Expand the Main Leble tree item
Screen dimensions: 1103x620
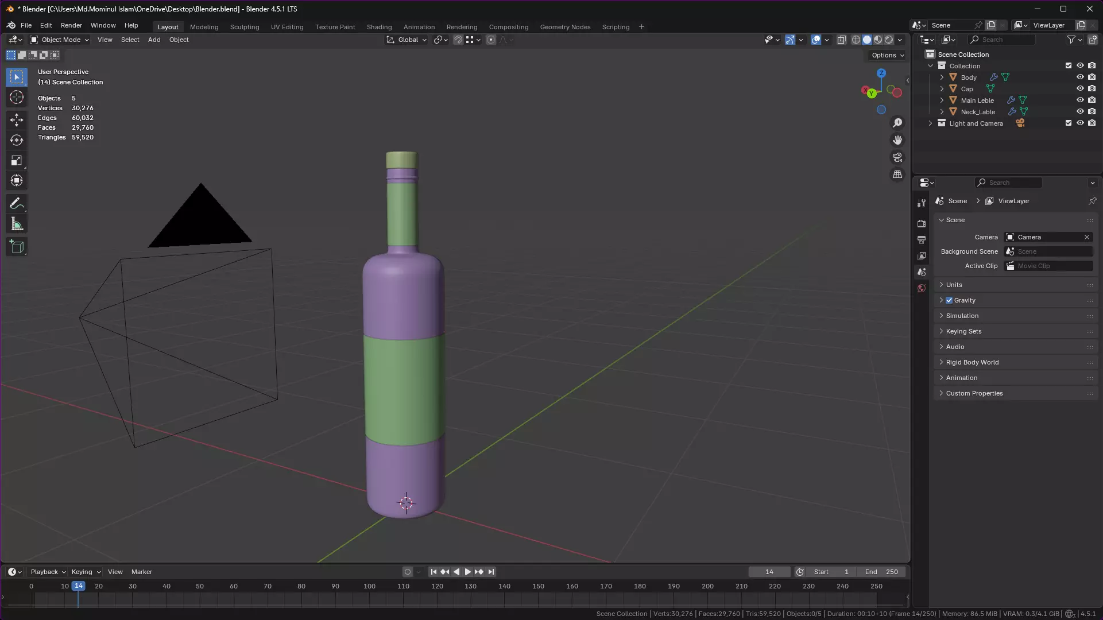pyautogui.click(x=942, y=100)
